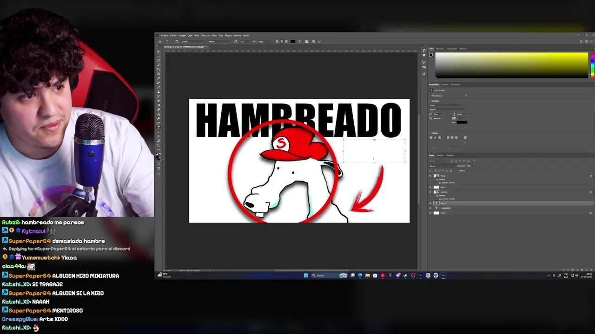Open the Archivo menu
The height and width of the screenshot is (334, 595).
[x=165, y=35]
